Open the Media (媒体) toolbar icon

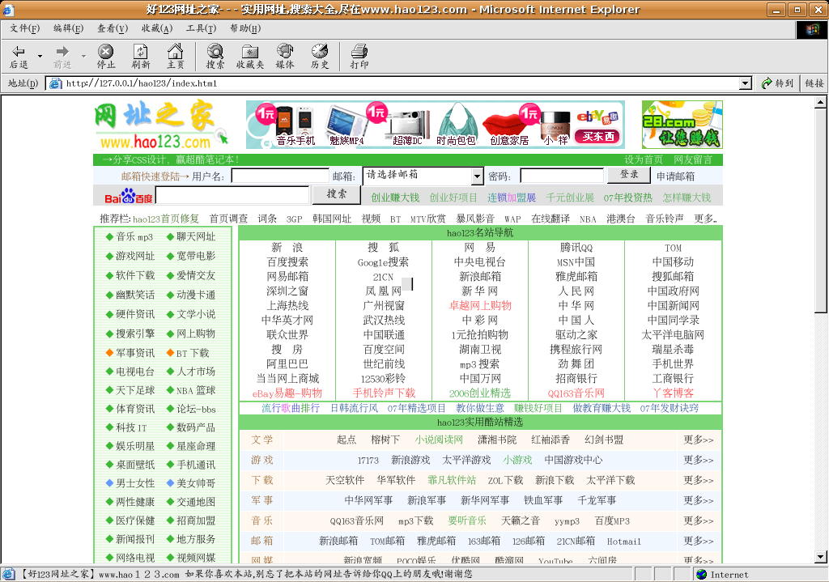(x=285, y=51)
